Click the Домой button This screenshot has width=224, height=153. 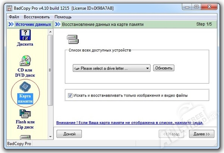pos(69,133)
